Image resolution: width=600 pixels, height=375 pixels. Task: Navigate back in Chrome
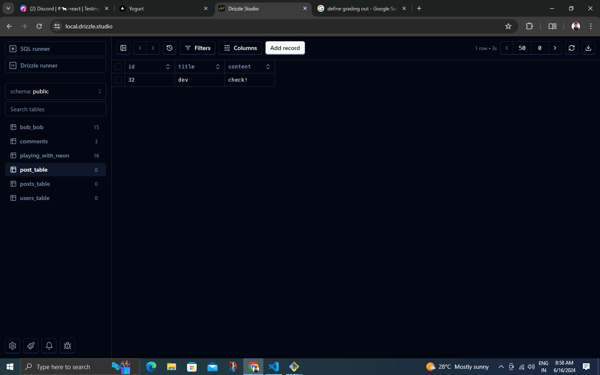(x=9, y=26)
